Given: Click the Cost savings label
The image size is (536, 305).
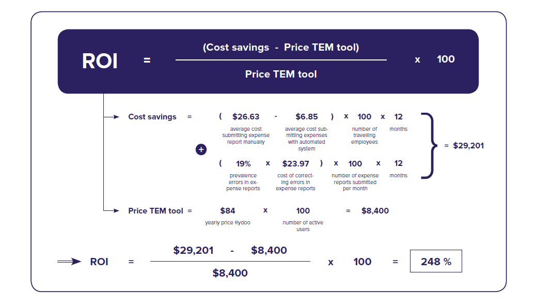Looking at the screenshot, I should [x=152, y=117].
